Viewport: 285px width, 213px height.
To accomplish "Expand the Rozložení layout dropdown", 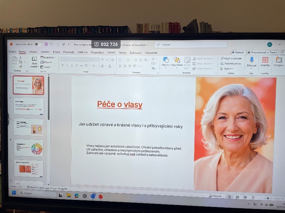I will coord(47,57).
